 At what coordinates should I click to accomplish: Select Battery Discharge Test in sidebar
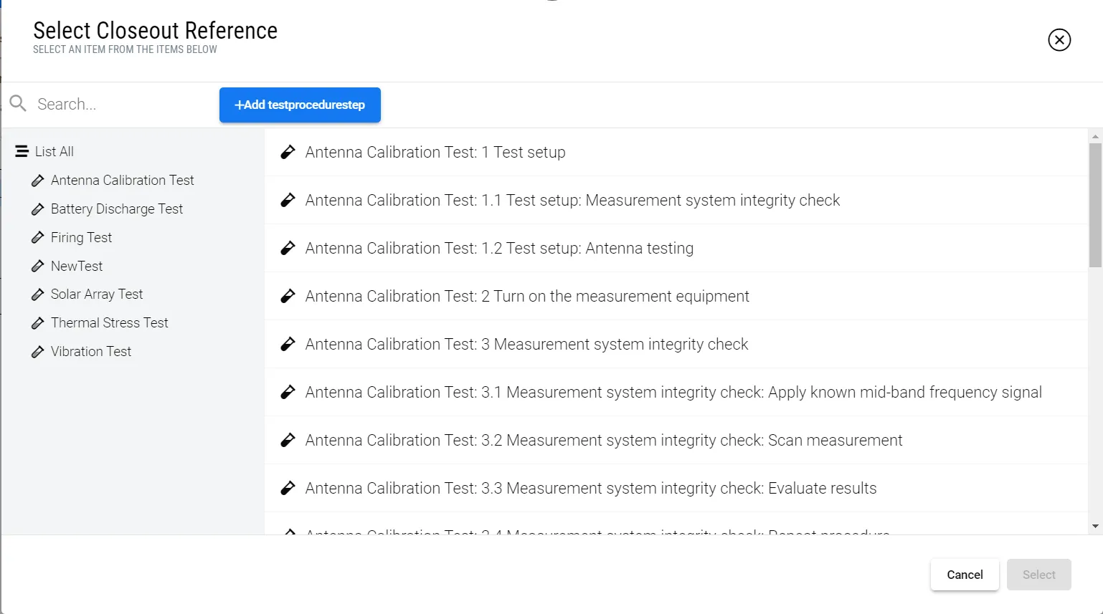point(117,209)
